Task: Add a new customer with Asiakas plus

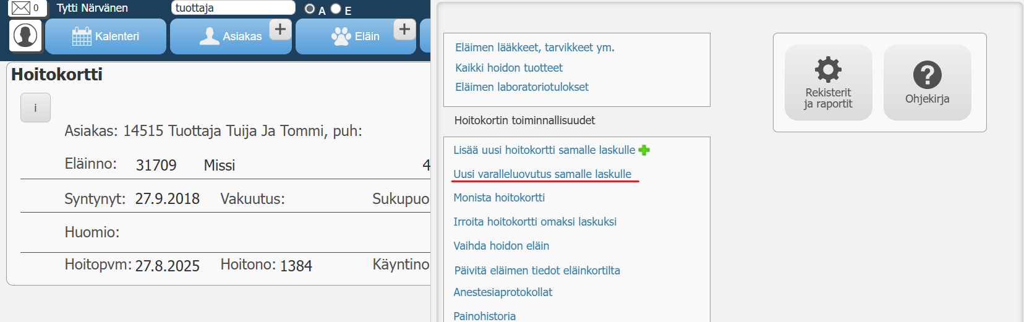Action: tap(280, 29)
